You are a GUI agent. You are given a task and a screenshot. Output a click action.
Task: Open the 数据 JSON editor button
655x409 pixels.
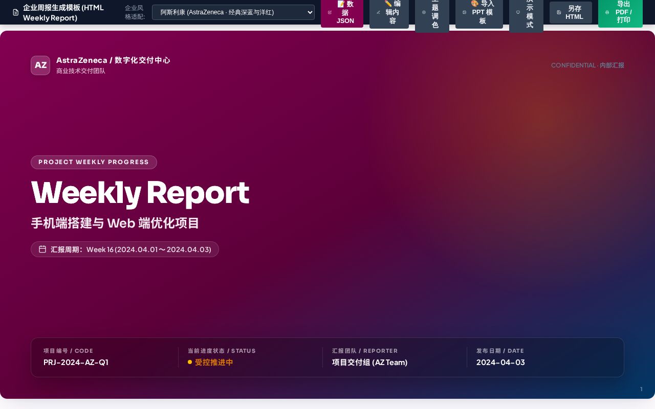tap(342, 12)
